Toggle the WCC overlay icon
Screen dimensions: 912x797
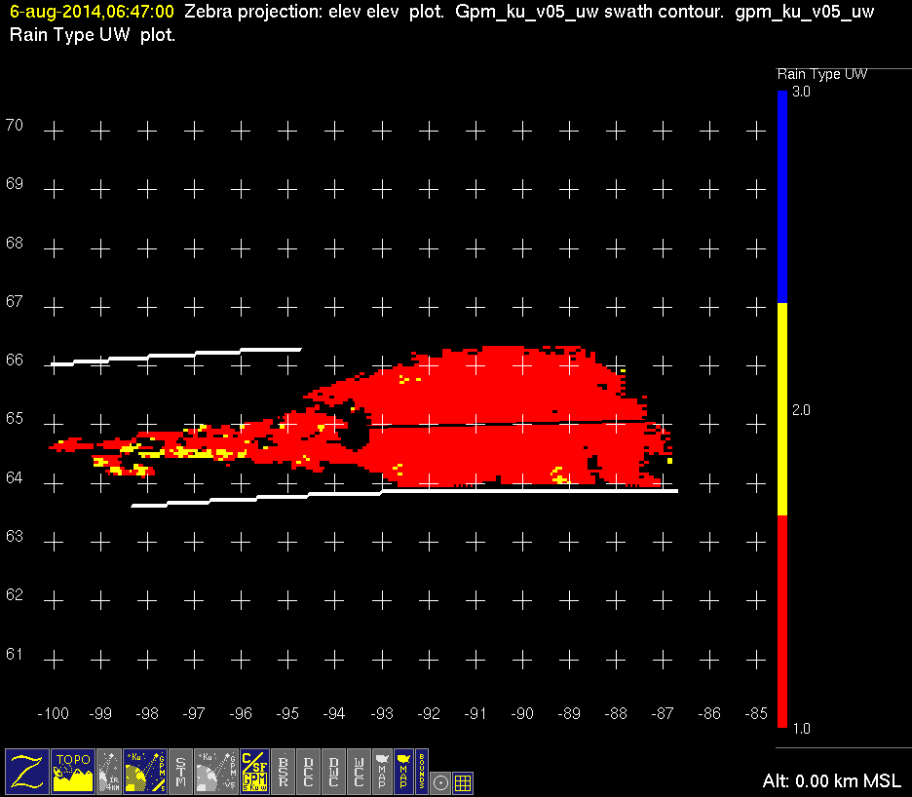(359, 771)
